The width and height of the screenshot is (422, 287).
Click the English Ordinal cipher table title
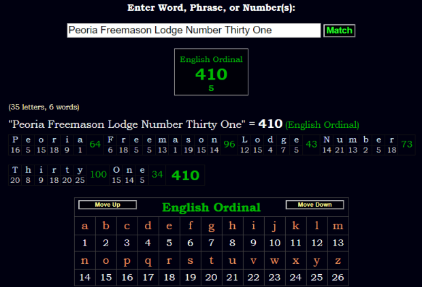pyautogui.click(x=211, y=207)
